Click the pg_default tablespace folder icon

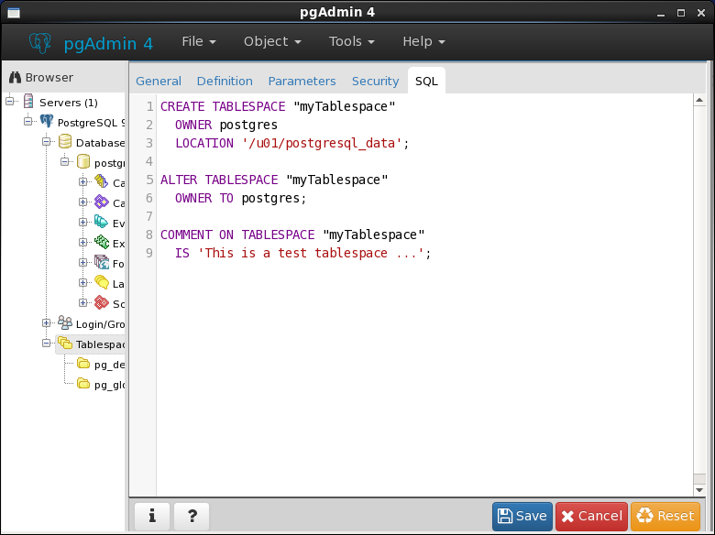[83, 363]
